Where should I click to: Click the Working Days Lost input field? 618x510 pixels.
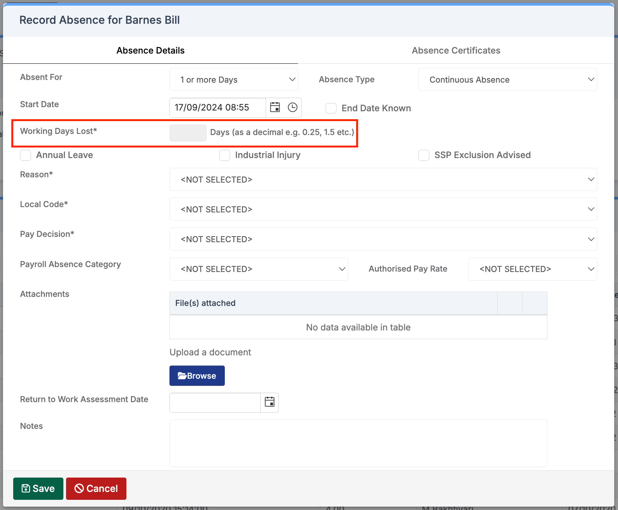[188, 133]
